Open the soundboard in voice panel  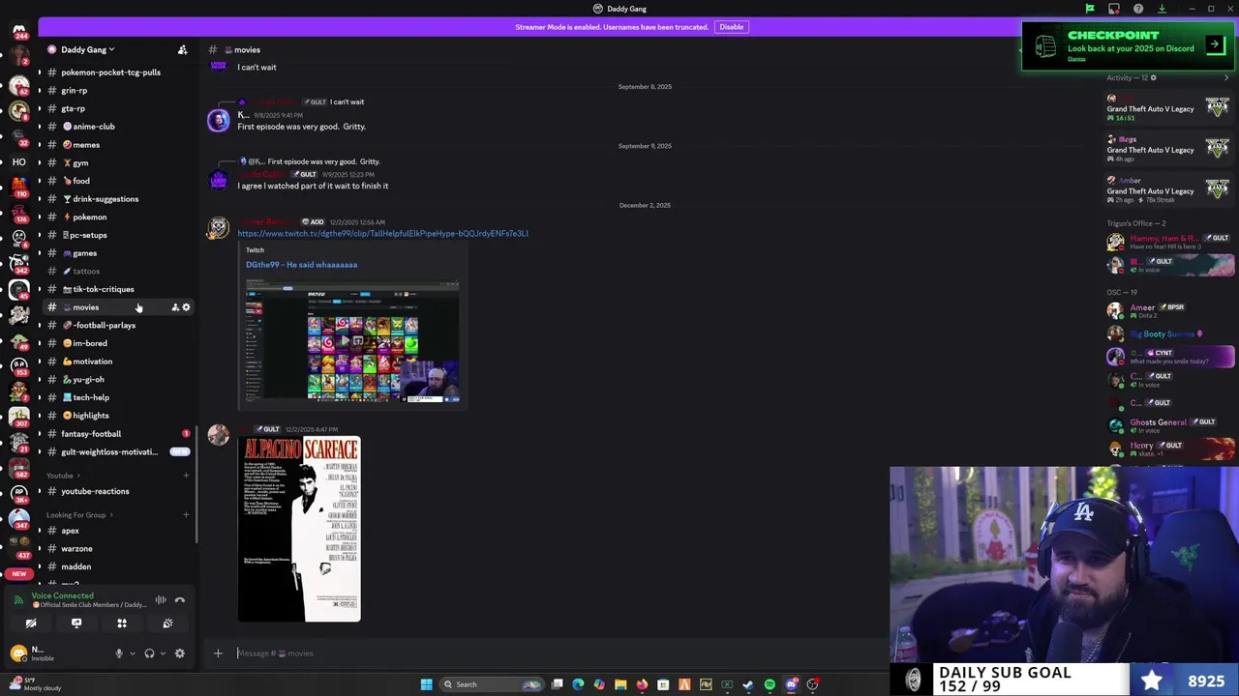[167, 623]
